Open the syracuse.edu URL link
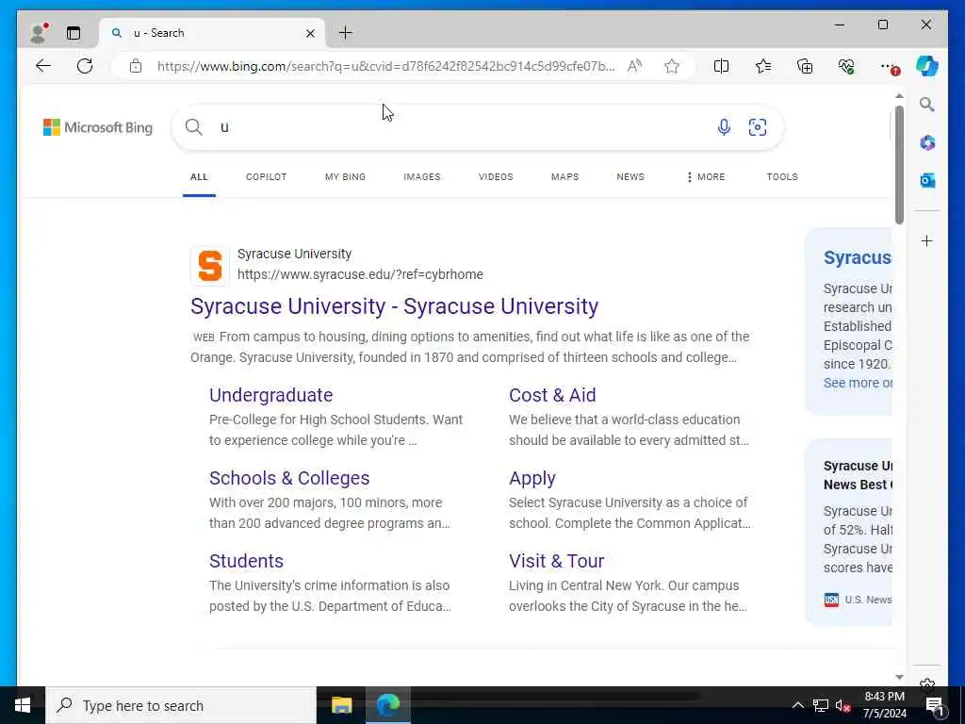This screenshot has height=724, width=965. (360, 274)
